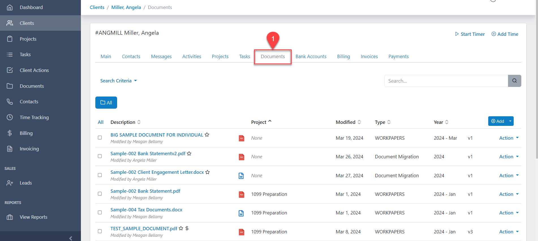Star the Sample-002 Client Engagement Letter.docx file

click(208, 172)
